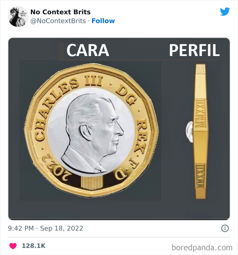Viewport: 238px width, 255px height.
Task: Click the CARA label above the coin
Action: [x=88, y=51]
